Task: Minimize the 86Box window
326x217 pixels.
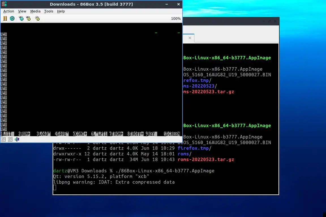Action: (167, 4)
